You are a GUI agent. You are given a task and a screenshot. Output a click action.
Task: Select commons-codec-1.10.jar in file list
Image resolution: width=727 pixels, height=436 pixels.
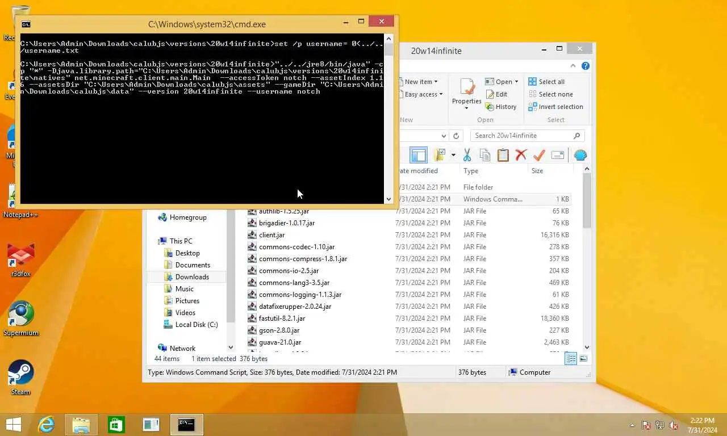(296, 247)
